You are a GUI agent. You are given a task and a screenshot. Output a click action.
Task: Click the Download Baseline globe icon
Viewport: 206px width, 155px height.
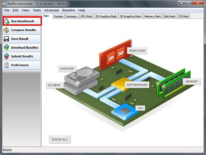coord(7,48)
